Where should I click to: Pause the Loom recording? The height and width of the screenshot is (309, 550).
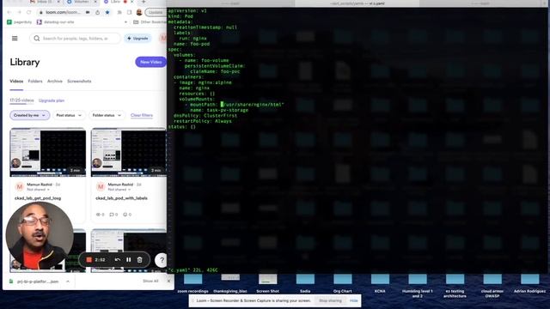pyautogui.click(x=129, y=259)
